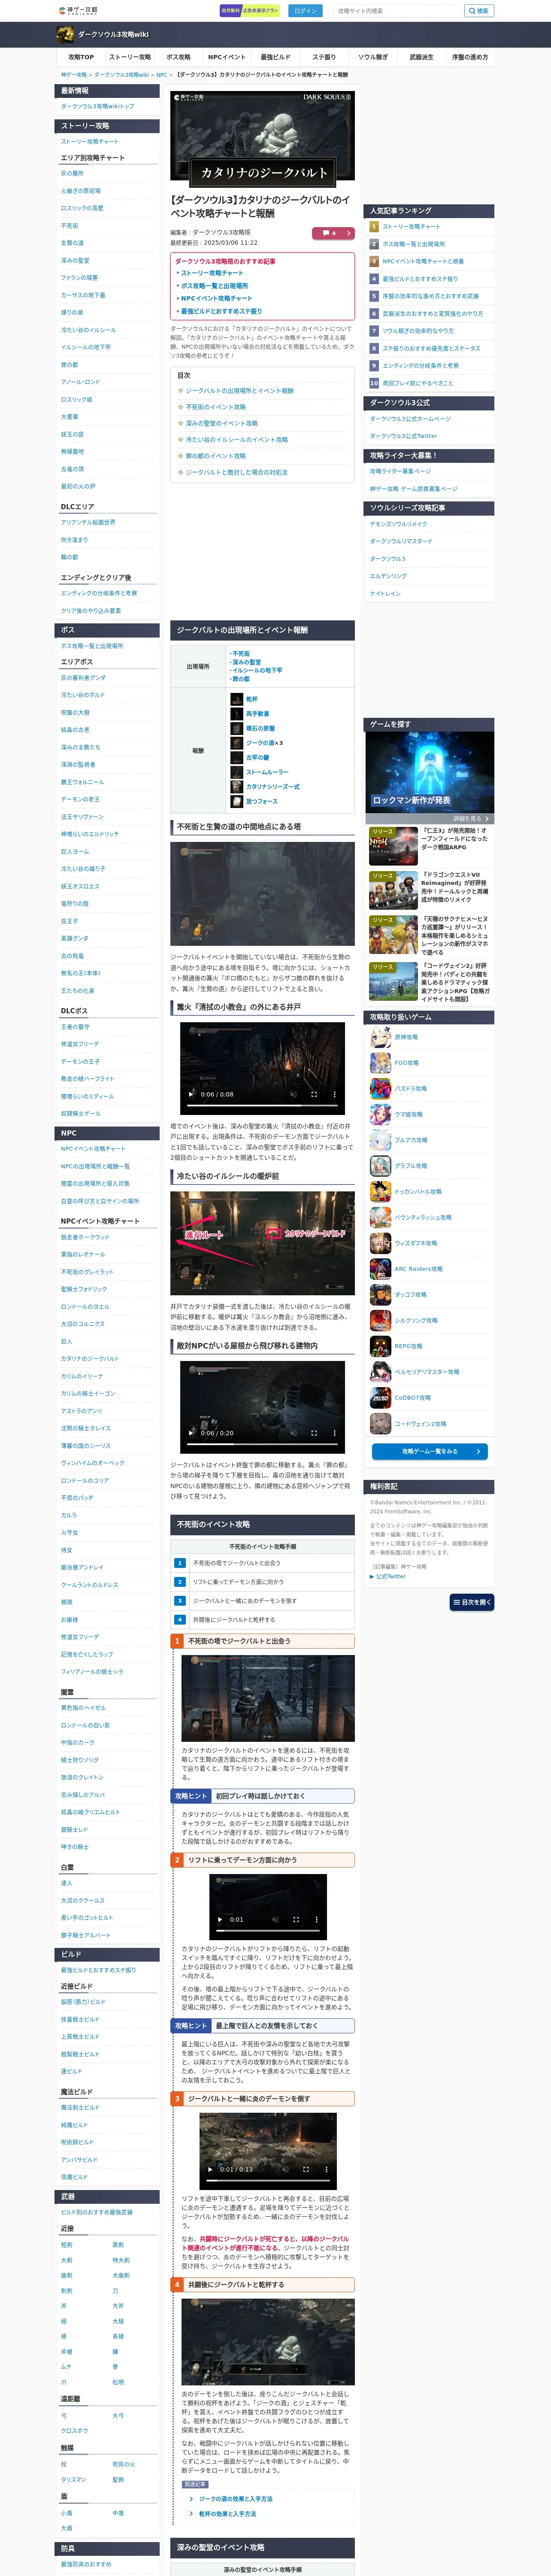Open ダークソウル3攻略wiki breadcrumb link
The width and height of the screenshot is (551, 2576).
click(x=121, y=75)
